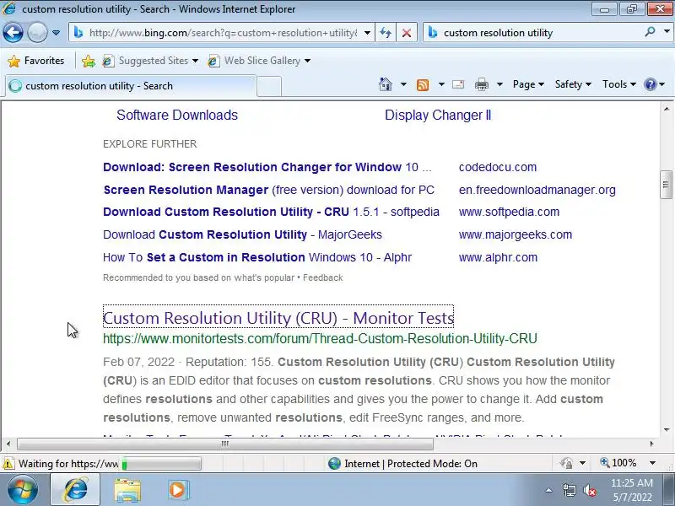Open the Favorites star button
Image resolution: width=675 pixels, height=506 pixels.
click(36, 61)
